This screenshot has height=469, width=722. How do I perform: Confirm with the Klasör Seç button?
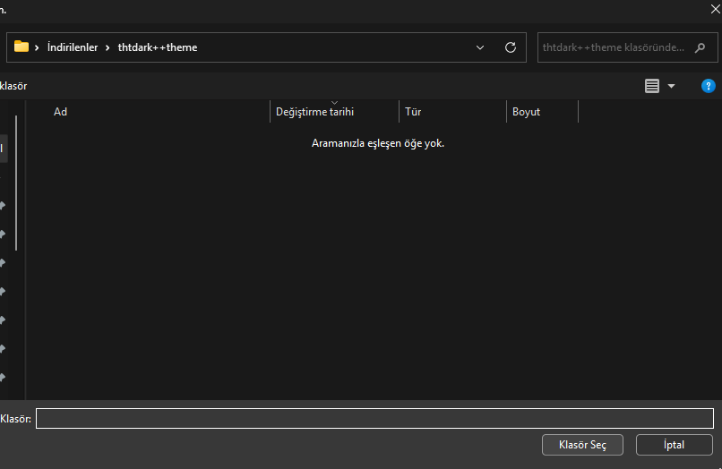coord(582,445)
